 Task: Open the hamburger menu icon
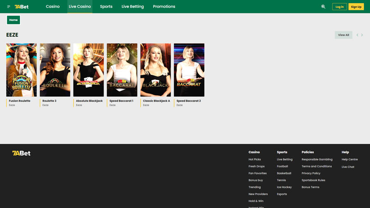[x=9, y=6]
